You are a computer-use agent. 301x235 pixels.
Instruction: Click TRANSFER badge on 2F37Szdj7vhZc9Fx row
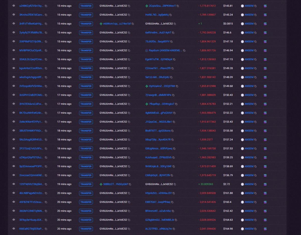click(86, 149)
